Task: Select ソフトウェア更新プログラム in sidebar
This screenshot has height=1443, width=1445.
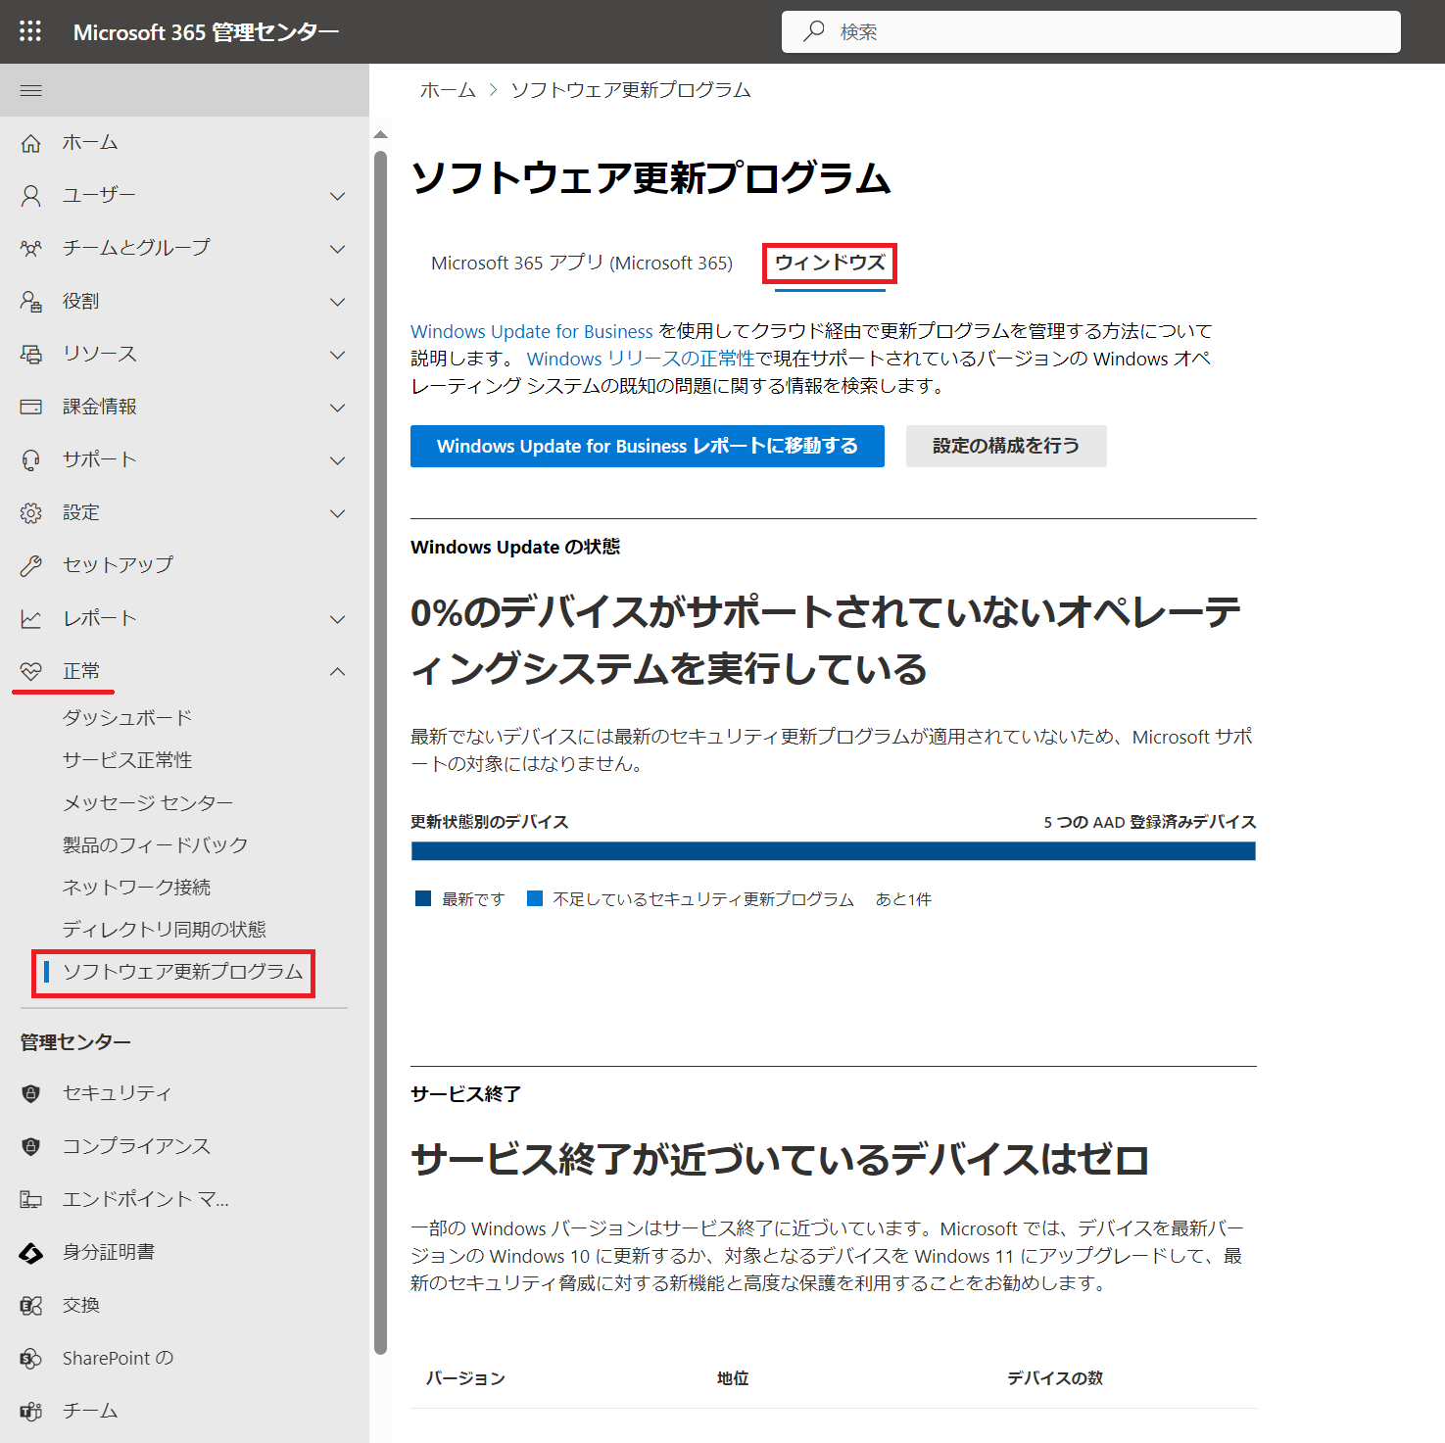Action: (183, 971)
